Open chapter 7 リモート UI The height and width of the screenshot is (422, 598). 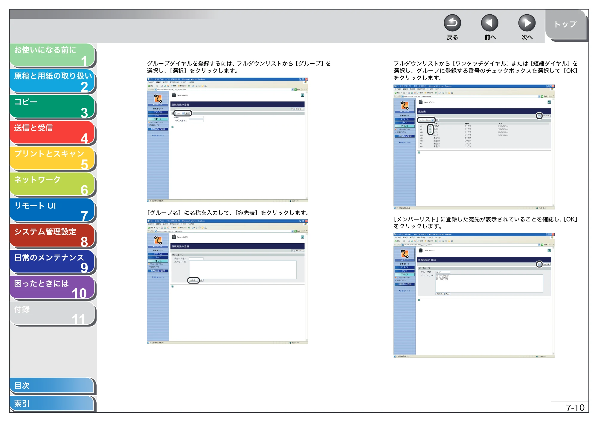52,210
